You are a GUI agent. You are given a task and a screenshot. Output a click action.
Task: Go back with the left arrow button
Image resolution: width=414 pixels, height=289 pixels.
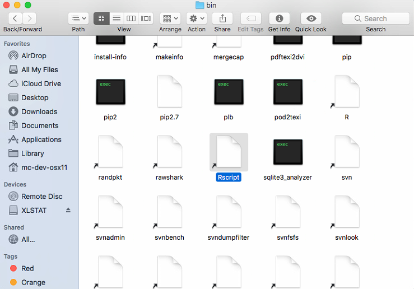tap(14, 18)
